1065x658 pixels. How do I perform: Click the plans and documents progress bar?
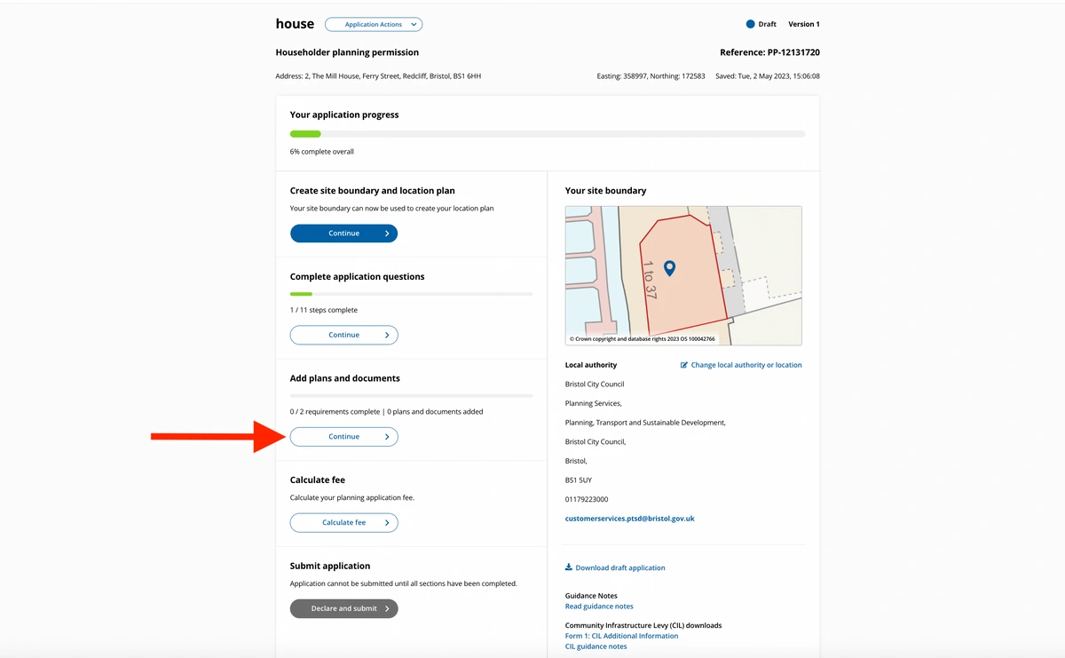(411, 395)
